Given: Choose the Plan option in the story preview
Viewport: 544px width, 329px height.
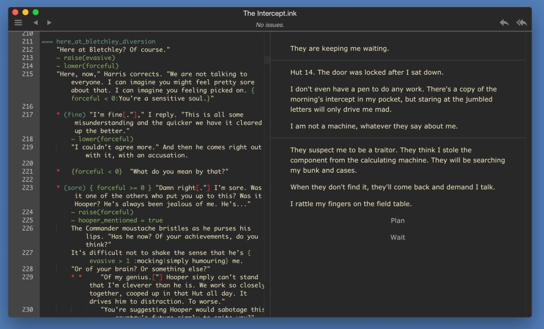Looking at the screenshot, I should [397, 220].
